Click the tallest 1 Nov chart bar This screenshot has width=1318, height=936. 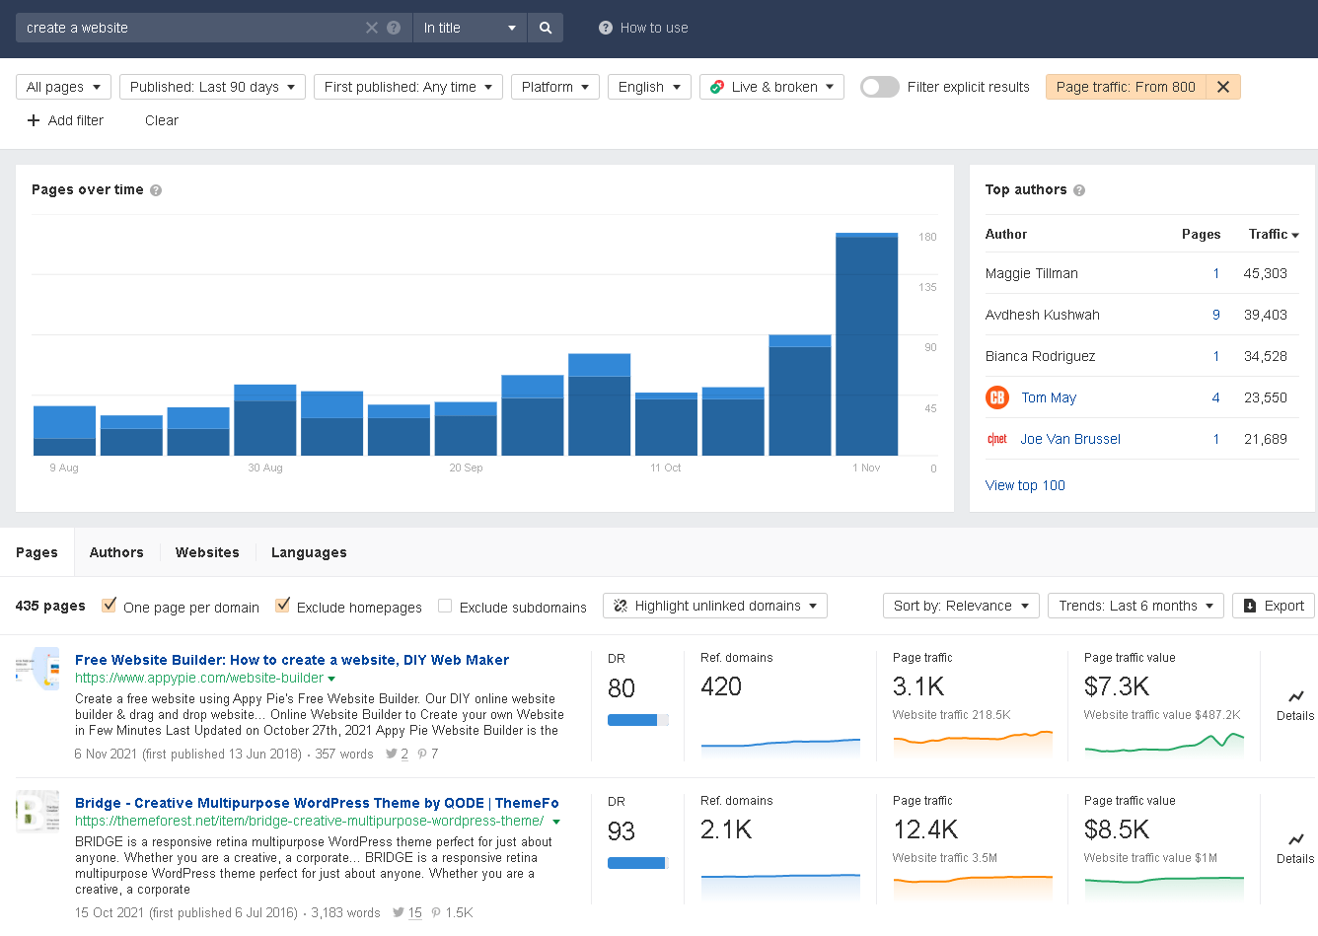[866, 344]
